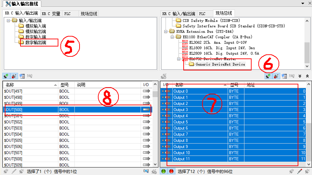Click the bottom-right disconnect plug icon
Viewport: 312px width, 175px height.
click(x=308, y=171)
